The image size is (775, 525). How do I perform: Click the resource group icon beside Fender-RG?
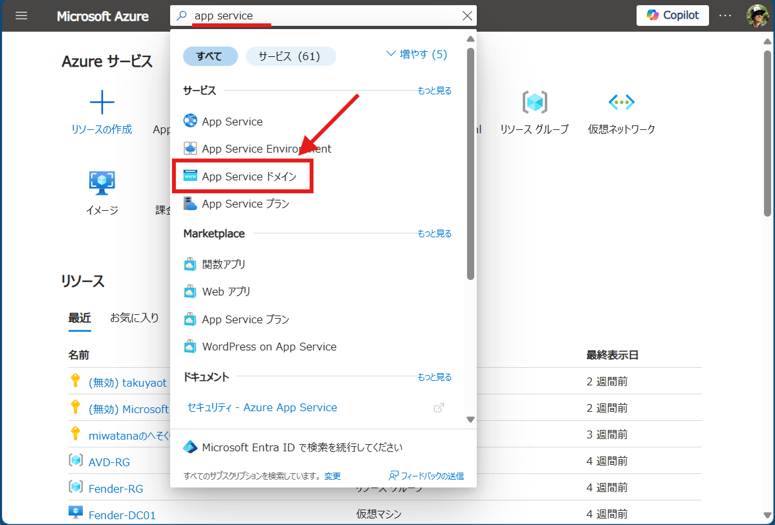[76, 487]
